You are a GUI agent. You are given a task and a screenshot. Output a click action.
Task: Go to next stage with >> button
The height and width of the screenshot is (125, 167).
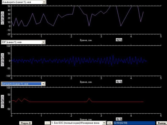110,123
